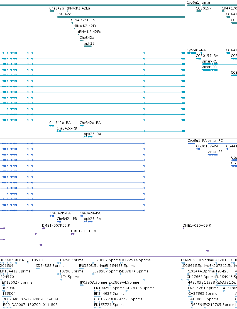The image size is (237, 309).
Task: Select the ppk25 gene label
Action: click(x=89, y=44)
